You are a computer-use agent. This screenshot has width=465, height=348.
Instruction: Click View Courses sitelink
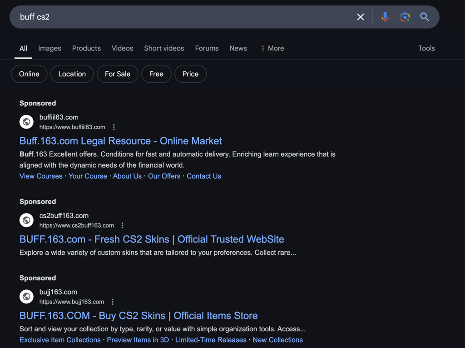(x=41, y=176)
